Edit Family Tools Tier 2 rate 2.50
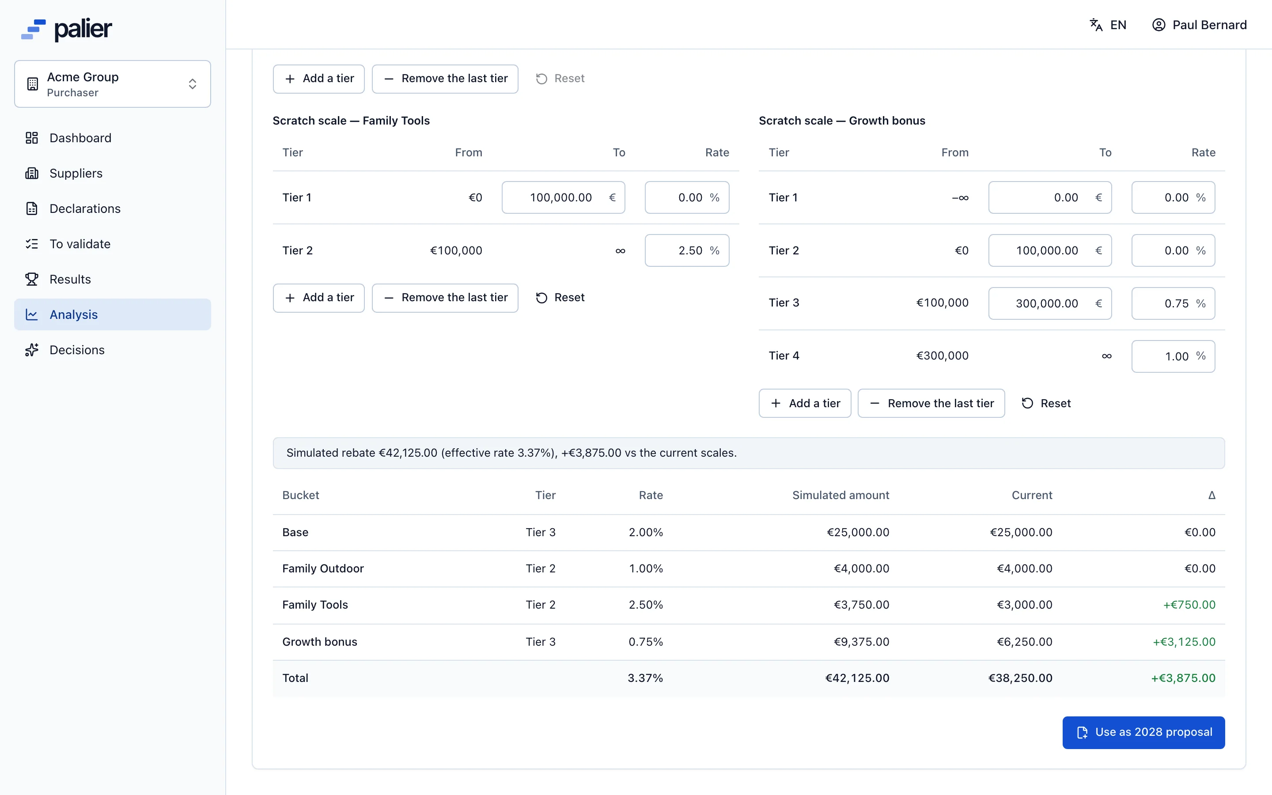This screenshot has height=795, width=1272. [686, 250]
